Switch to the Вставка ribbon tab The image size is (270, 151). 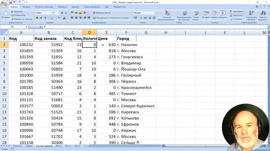point(26,7)
